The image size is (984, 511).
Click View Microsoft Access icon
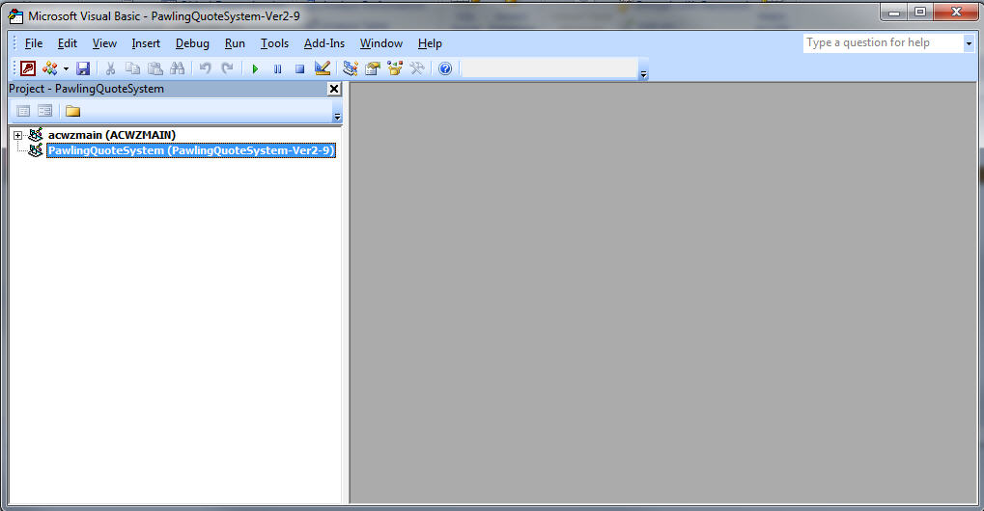28,68
